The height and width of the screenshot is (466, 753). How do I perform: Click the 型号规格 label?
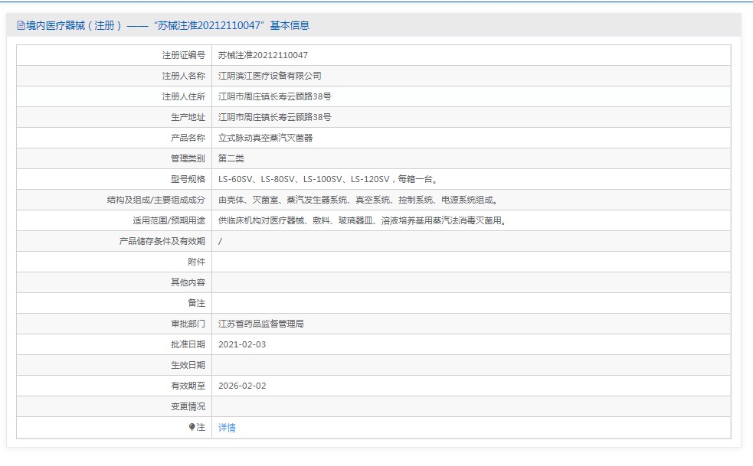pos(188,179)
